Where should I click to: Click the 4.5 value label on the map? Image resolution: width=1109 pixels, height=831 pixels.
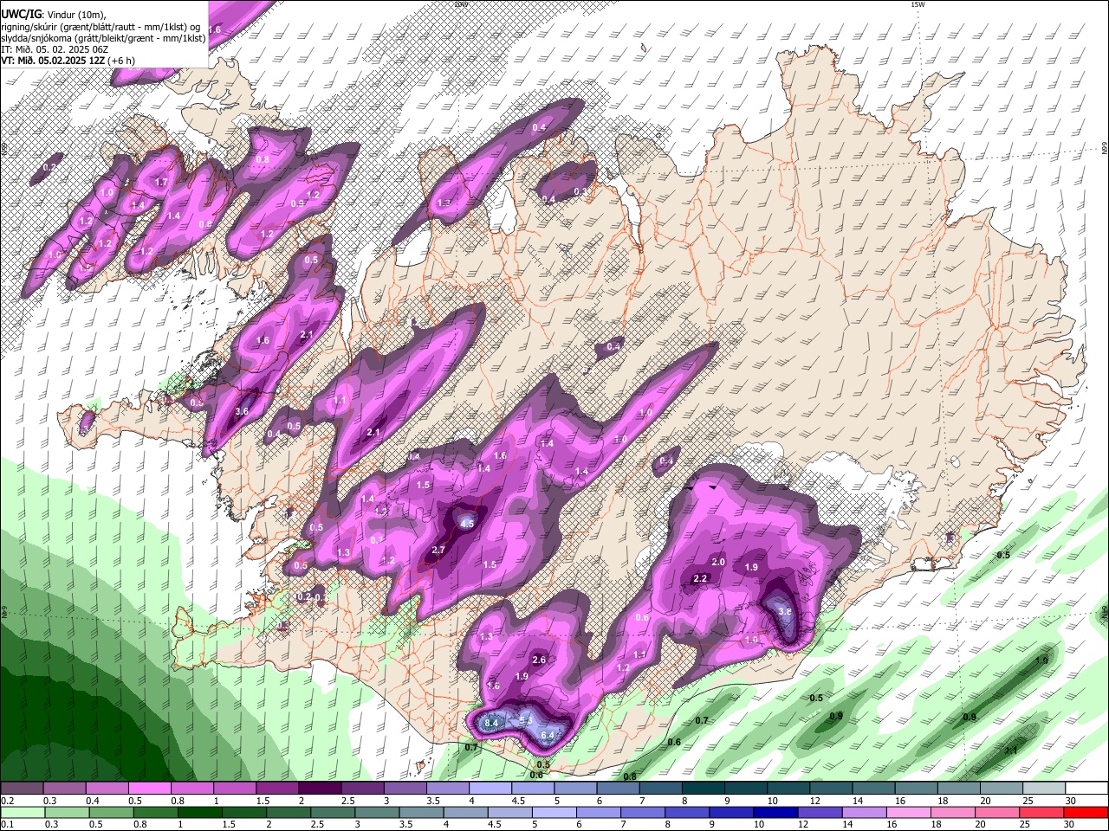pyautogui.click(x=468, y=524)
